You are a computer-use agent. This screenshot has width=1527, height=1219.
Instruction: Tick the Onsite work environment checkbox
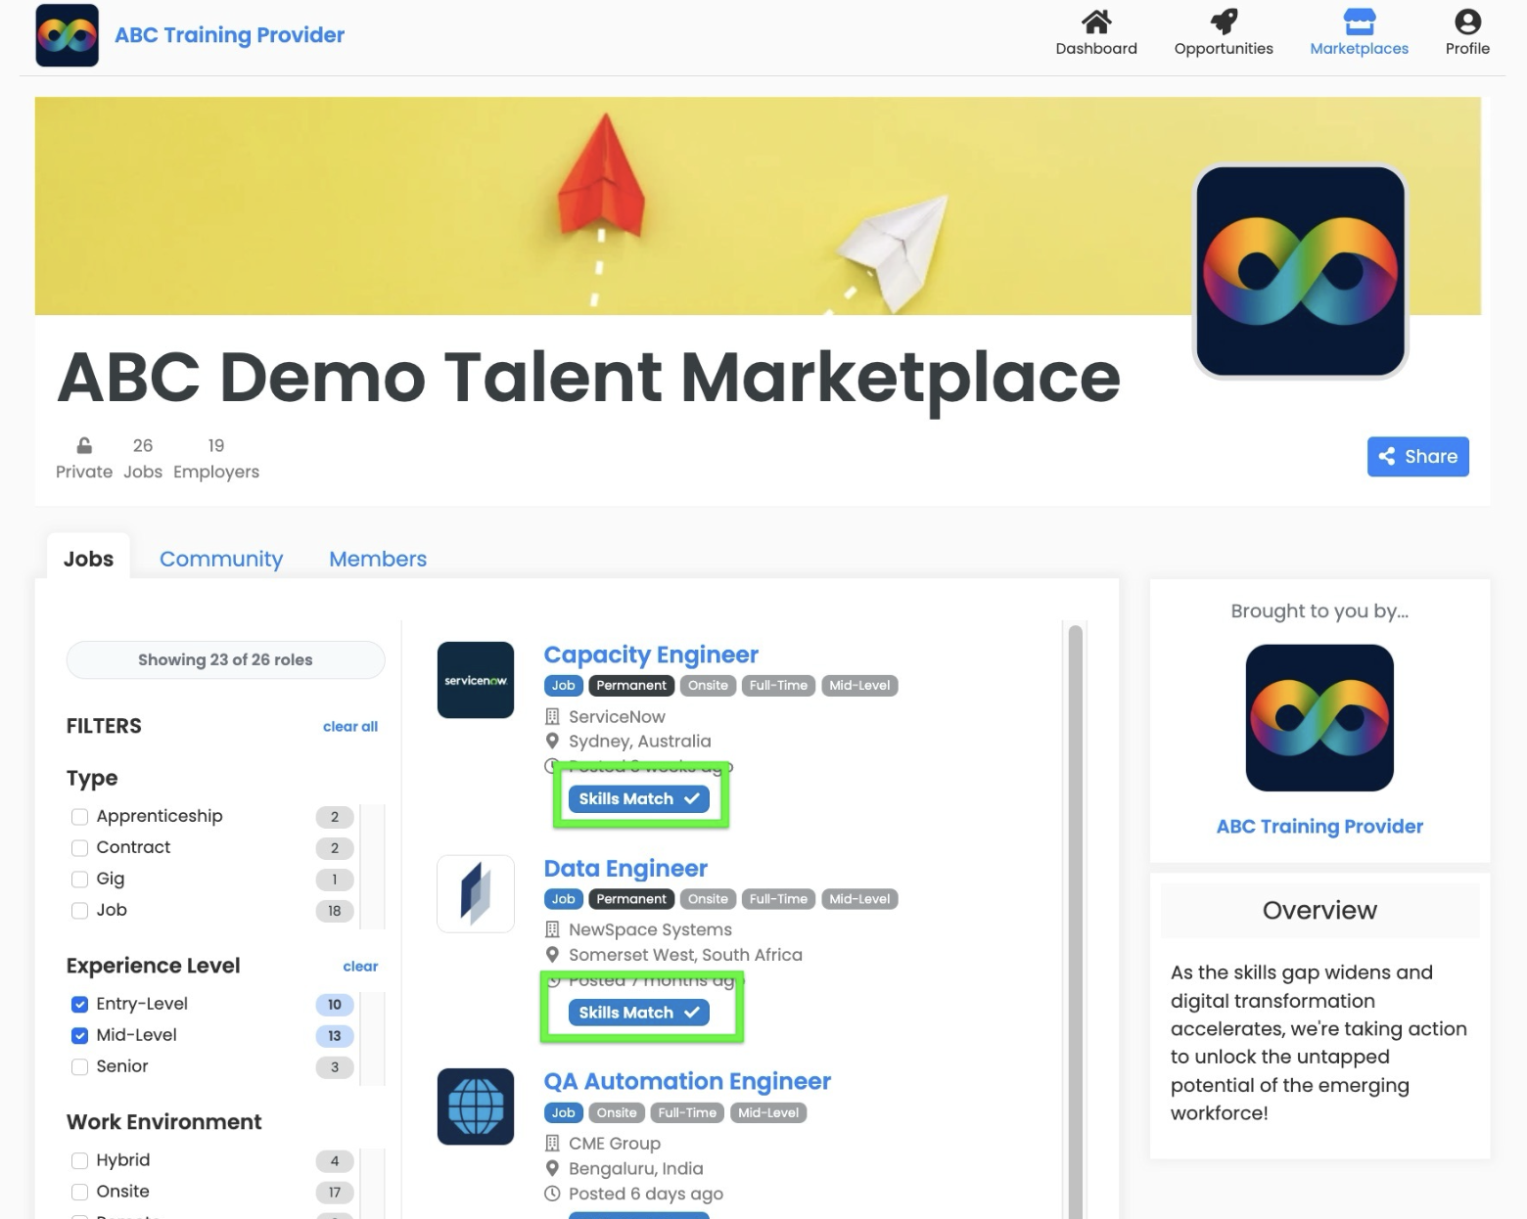pos(80,1192)
